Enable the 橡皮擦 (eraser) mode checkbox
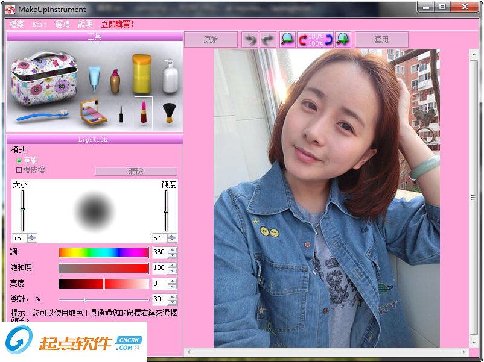484x362 pixels. click(19, 169)
